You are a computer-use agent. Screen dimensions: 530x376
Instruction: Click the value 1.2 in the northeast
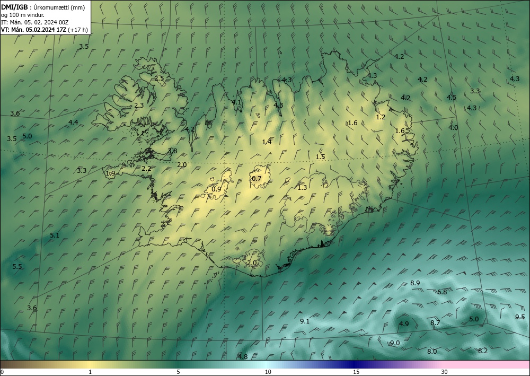click(x=381, y=117)
